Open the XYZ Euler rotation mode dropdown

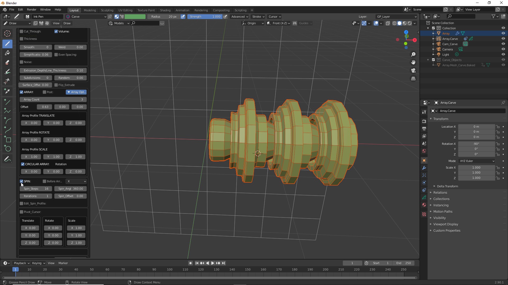pyautogui.click(x=477, y=161)
